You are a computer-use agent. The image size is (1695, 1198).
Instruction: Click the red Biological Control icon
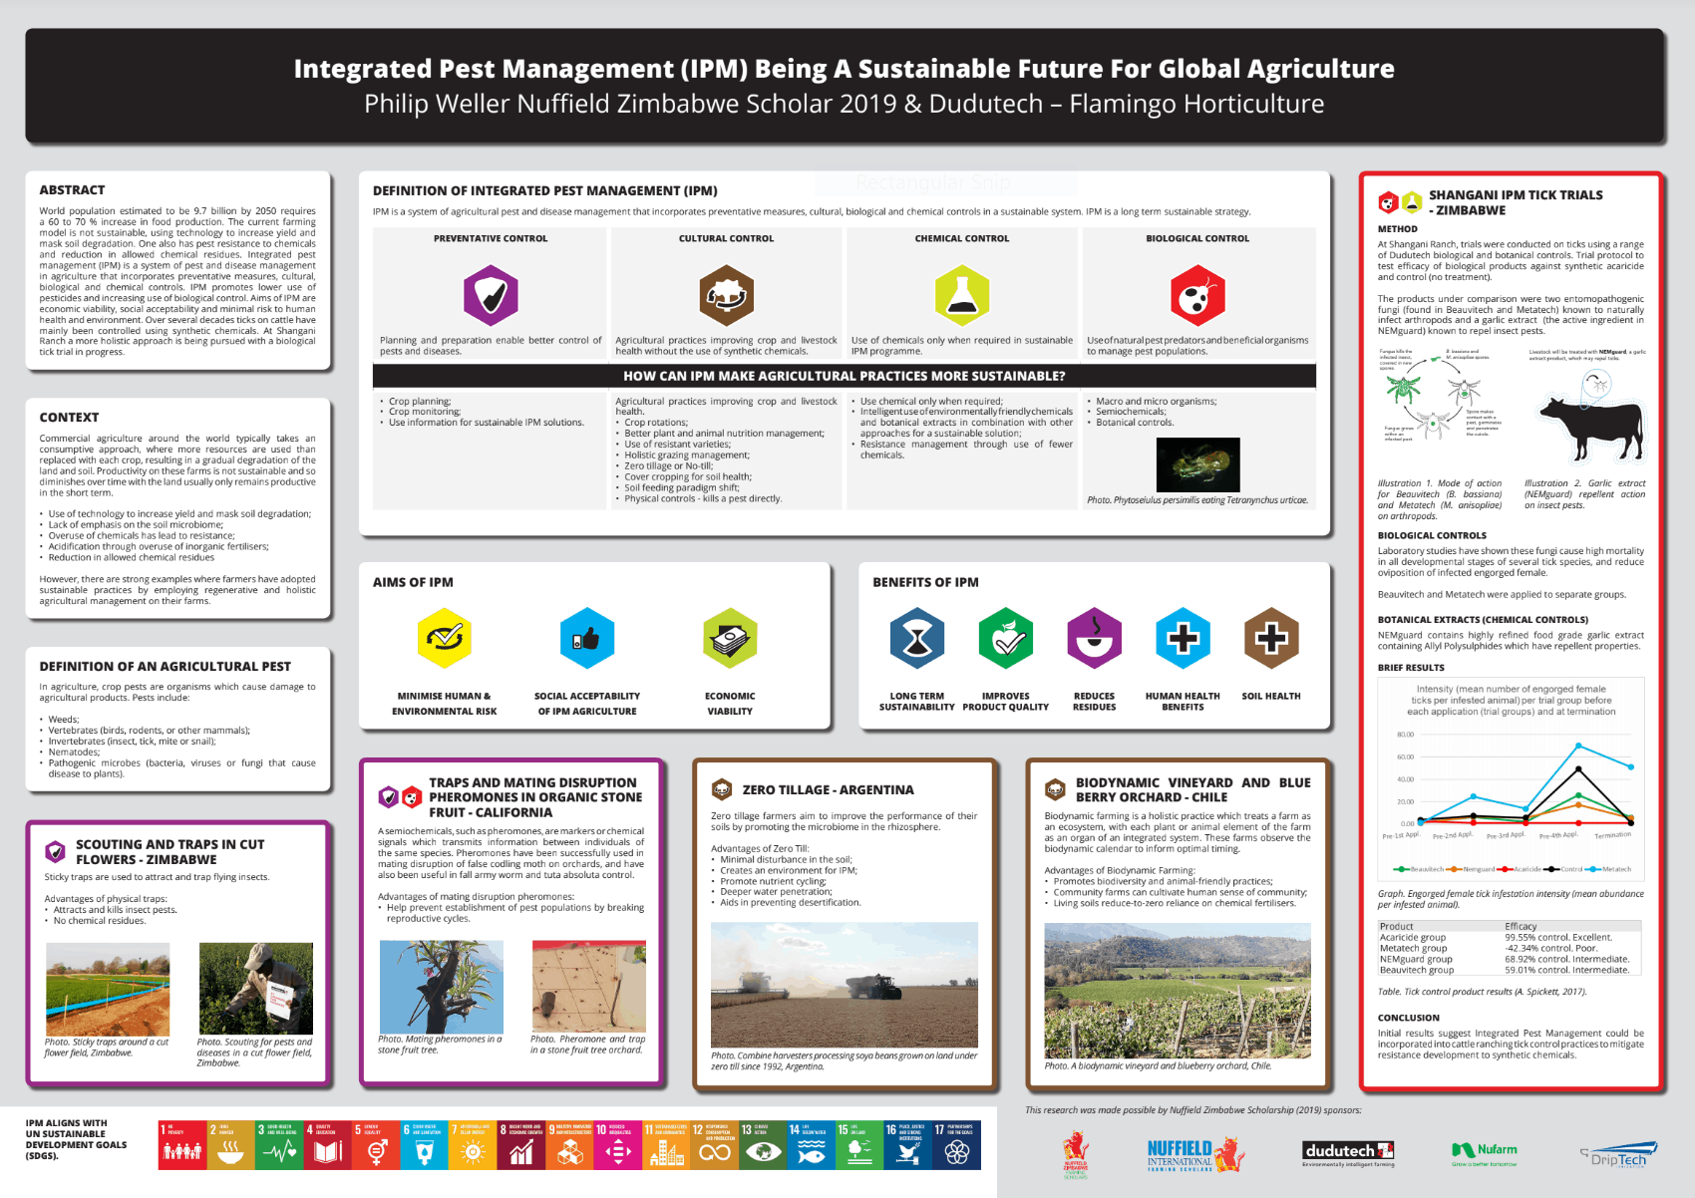1196,295
